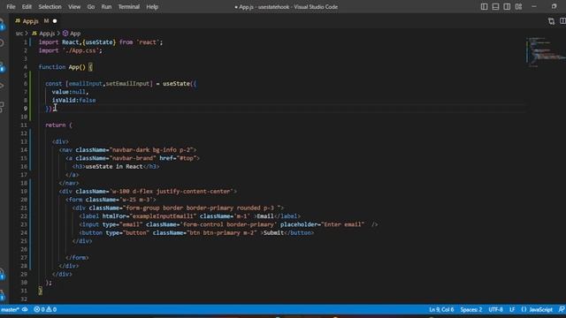Screen dimensions: 566x318
Task: Click closing '</form>' tag on line 27
Action: pos(77,258)
